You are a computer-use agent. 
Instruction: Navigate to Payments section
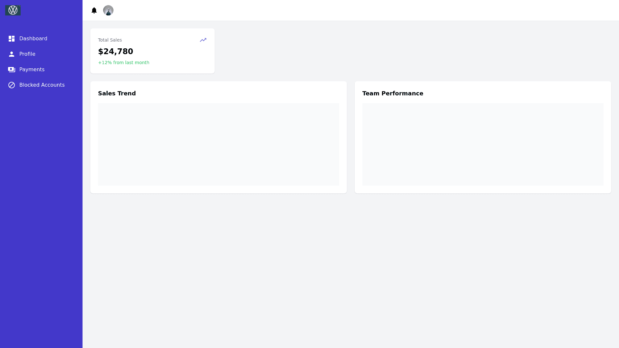[32, 70]
